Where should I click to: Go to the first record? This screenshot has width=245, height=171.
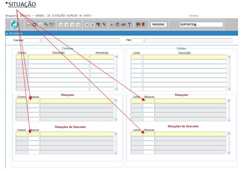(x=61, y=25)
